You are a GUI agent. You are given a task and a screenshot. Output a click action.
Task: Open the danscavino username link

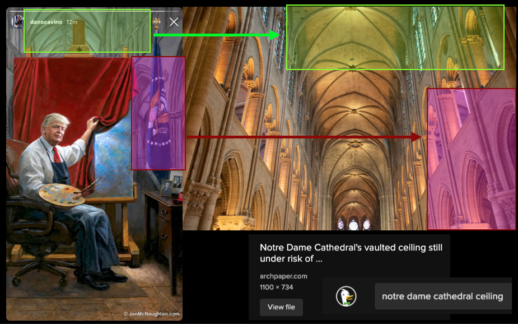(x=46, y=22)
